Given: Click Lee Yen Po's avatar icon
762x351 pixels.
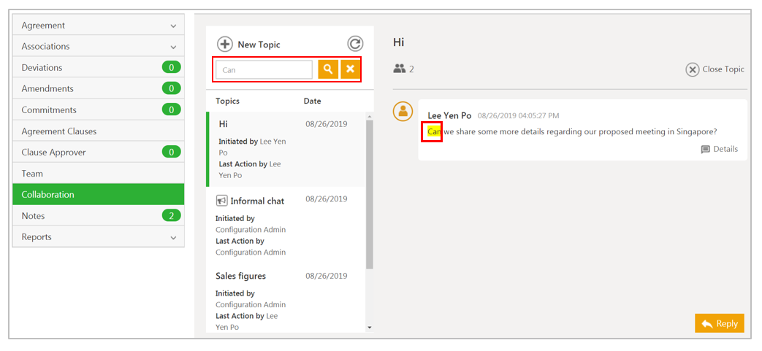Looking at the screenshot, I should pyautogui.click(x=403, y=112).
